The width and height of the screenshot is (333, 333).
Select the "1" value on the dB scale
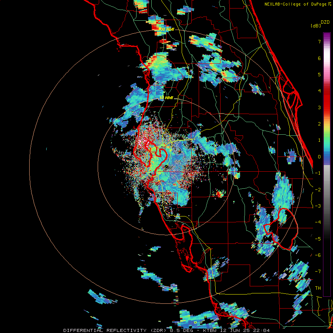tap(319, 140)
